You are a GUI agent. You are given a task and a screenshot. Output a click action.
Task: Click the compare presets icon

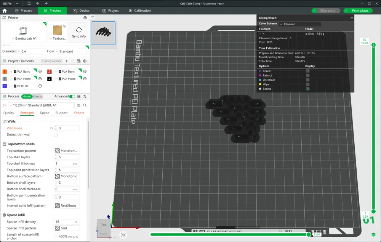coord(85,97)
